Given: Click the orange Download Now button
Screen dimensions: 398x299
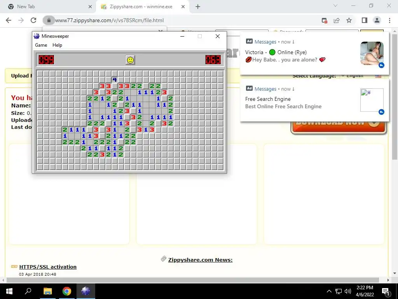Looking at the screenshot, I should pyautogui.click(x=339, y=127).
